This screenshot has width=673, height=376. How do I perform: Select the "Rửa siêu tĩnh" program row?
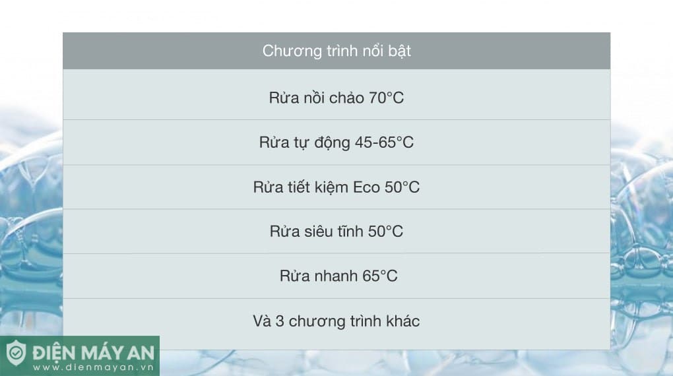point(336,232)
